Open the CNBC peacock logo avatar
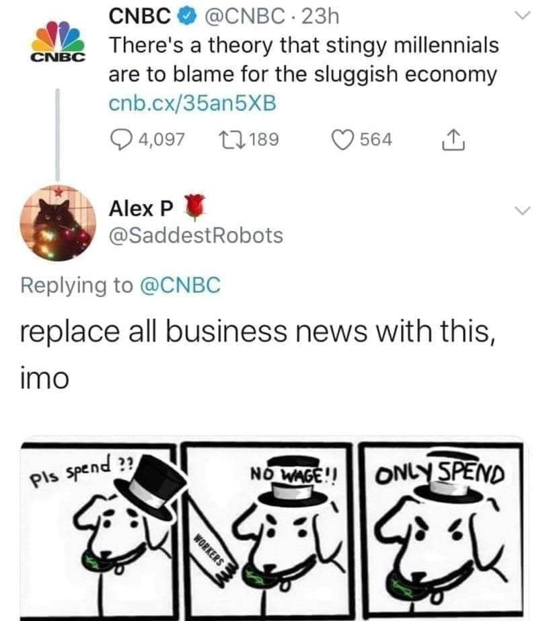The height and width of the screenshot is (621, 553). [58, 41]
